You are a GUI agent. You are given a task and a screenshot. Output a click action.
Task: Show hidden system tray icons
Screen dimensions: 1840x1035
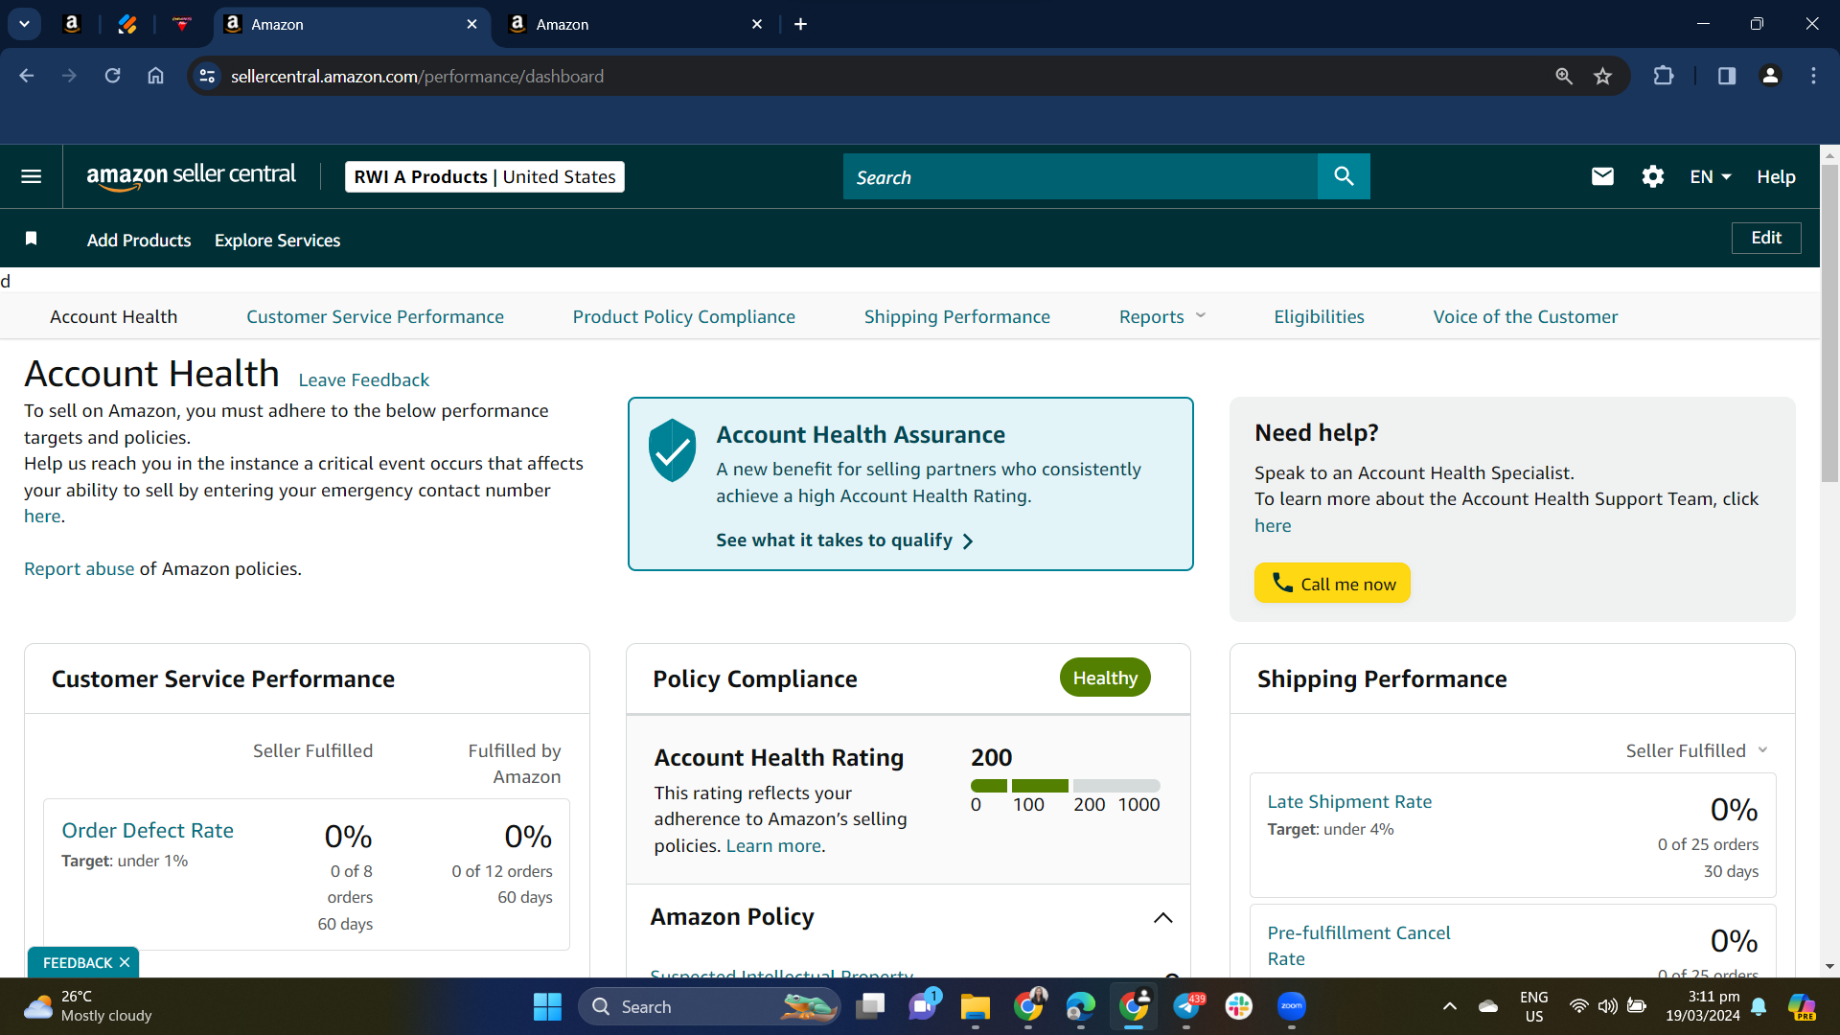click(1450, 1006)
